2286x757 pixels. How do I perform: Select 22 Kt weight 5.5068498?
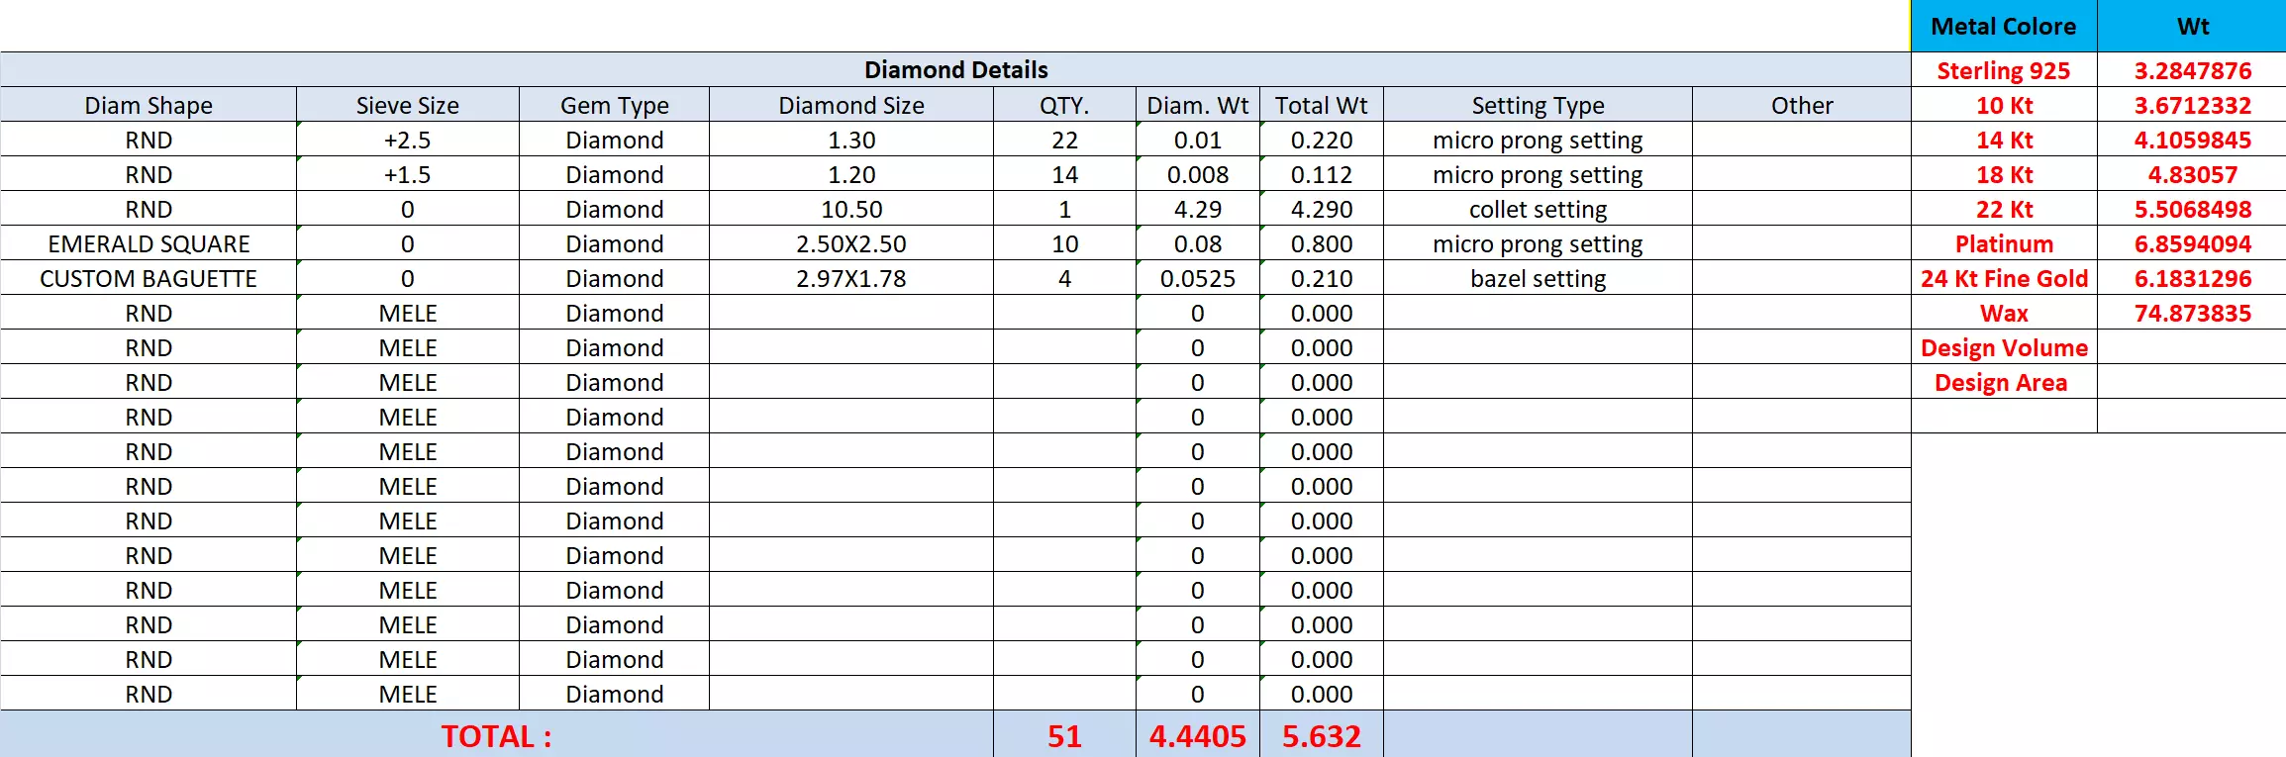tap(2192, 209)
